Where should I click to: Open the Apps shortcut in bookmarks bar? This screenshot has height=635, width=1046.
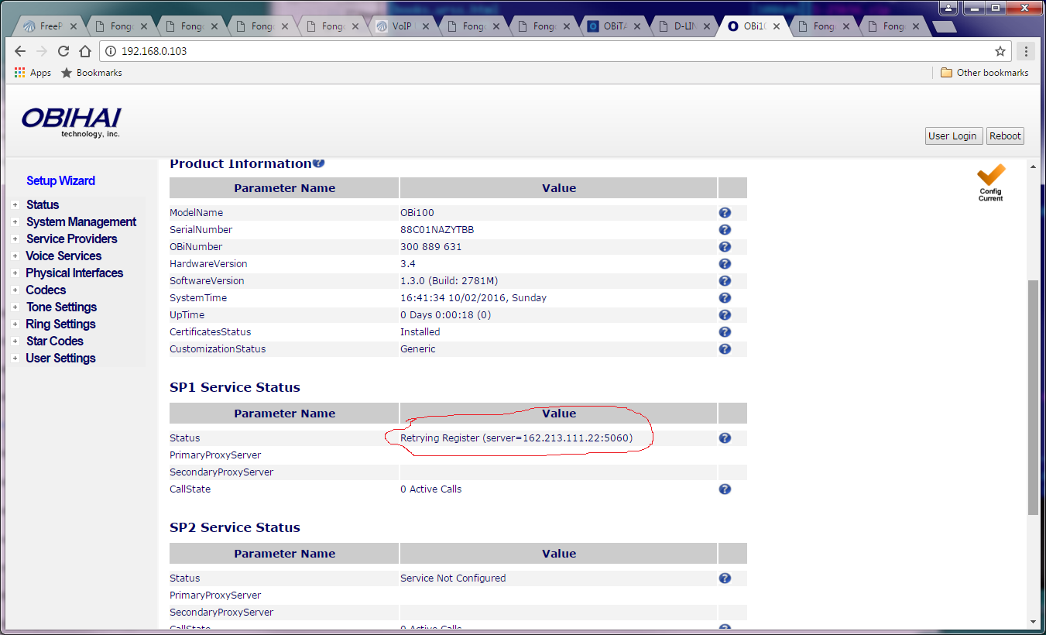(x=33, y=73)
